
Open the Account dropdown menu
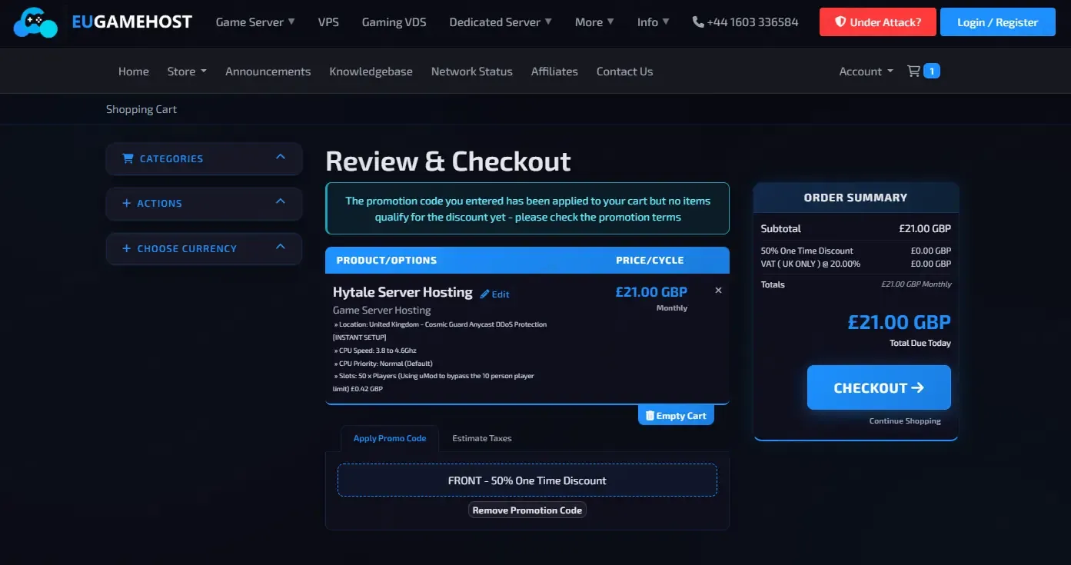click(866, 71)
